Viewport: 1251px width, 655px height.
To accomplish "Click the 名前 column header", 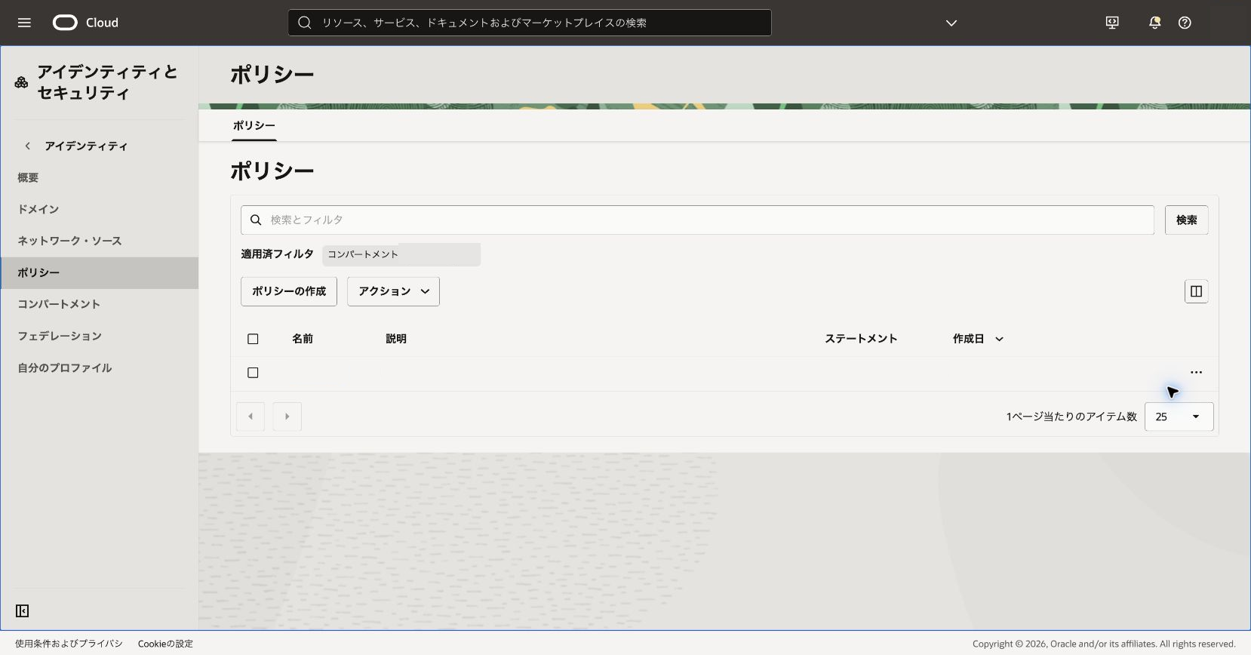I will click(x=303, y=339).
